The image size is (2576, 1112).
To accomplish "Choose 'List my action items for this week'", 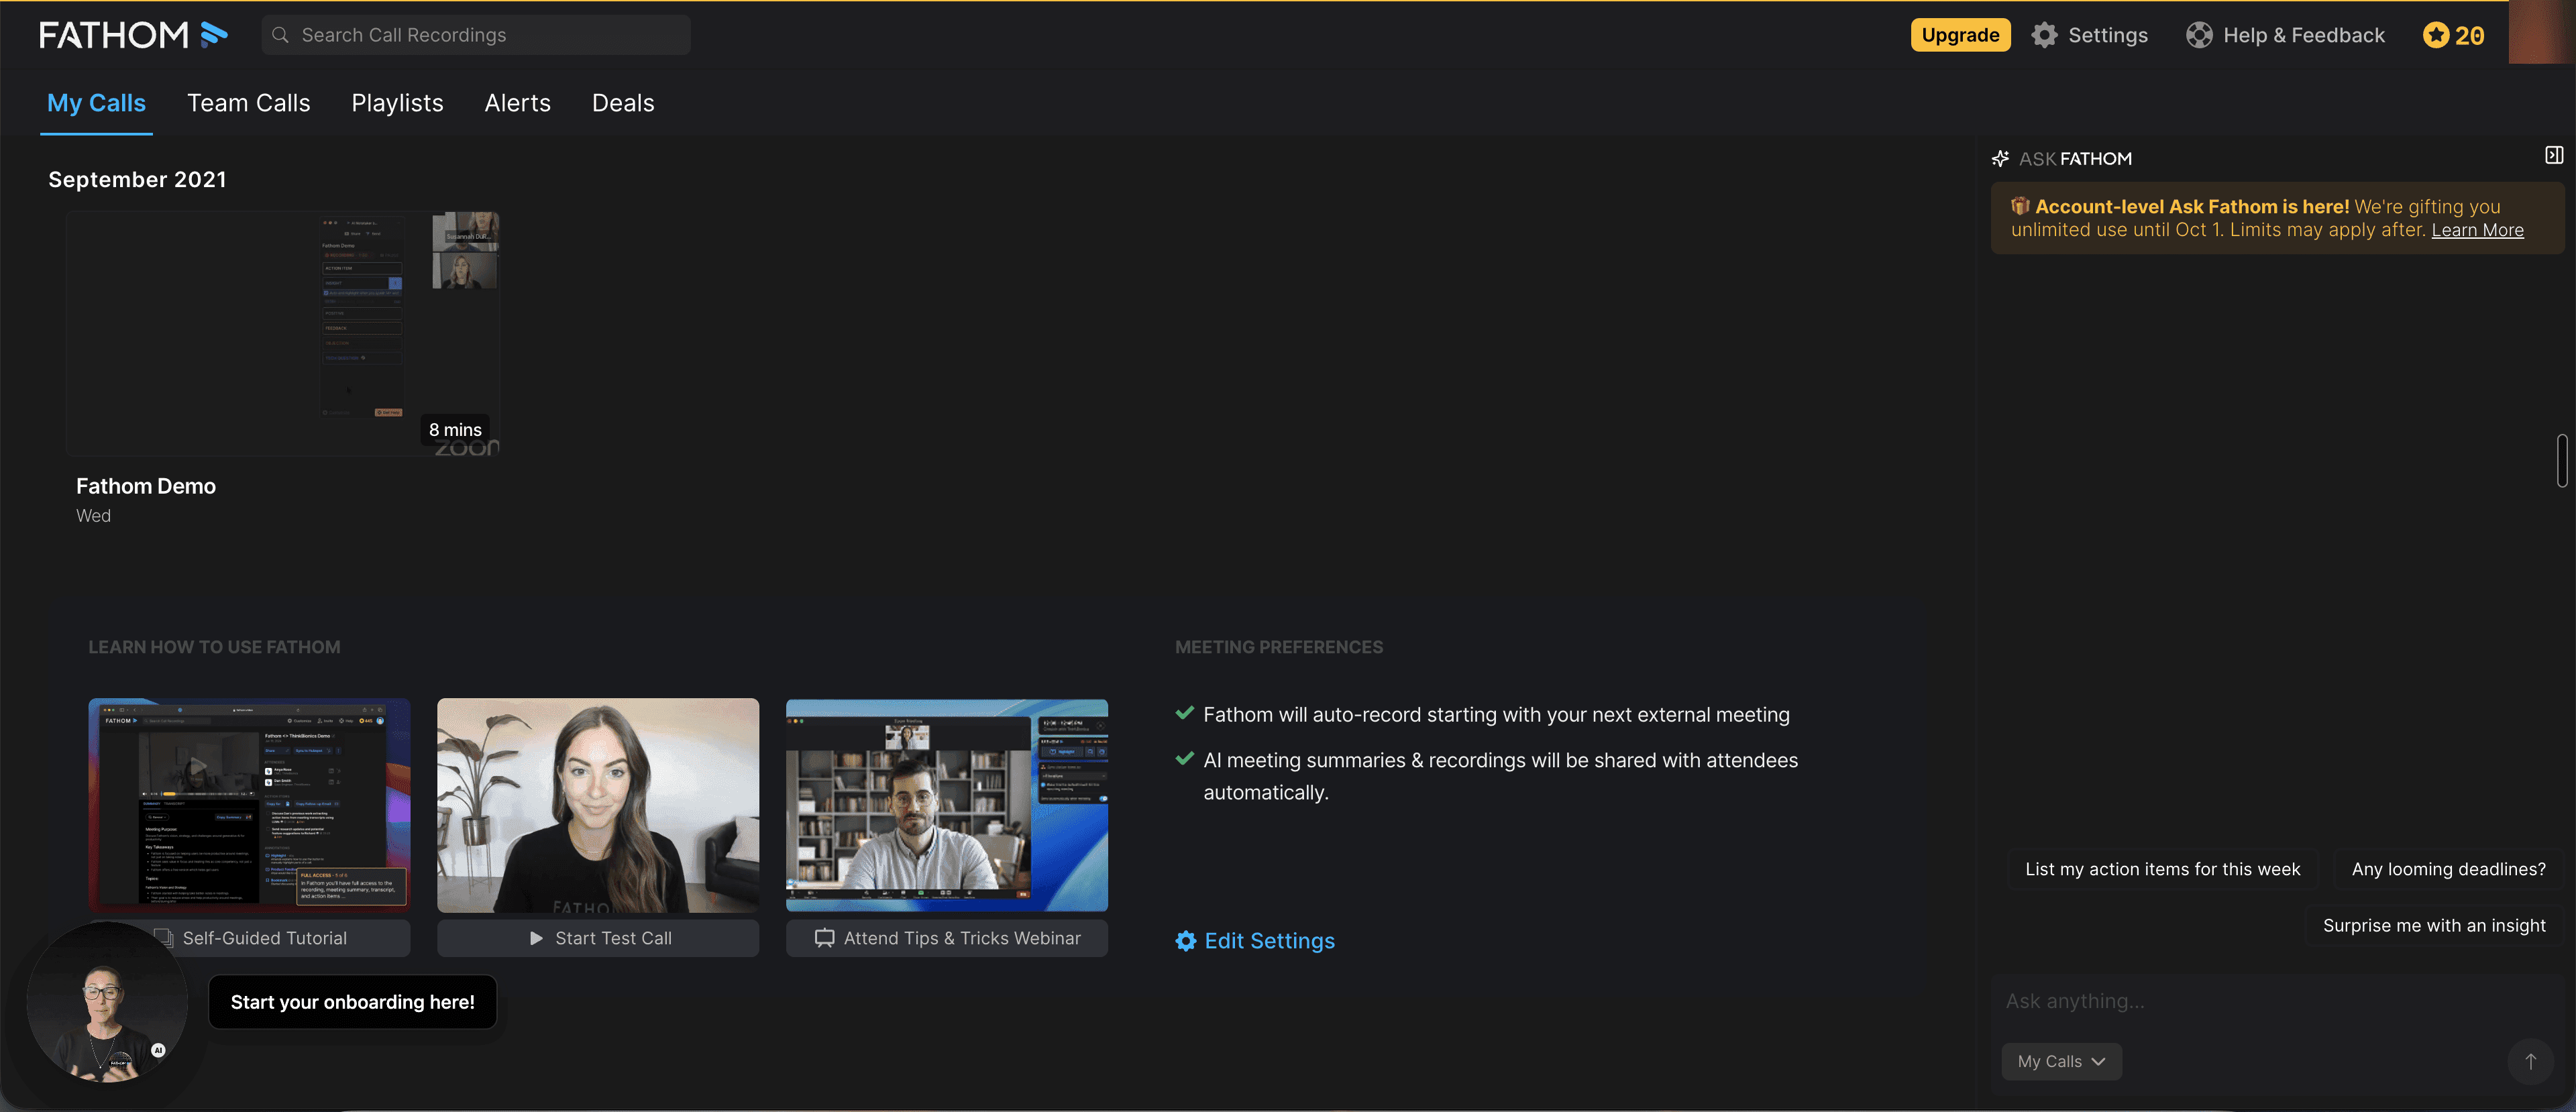I will tap(2162, 869).
